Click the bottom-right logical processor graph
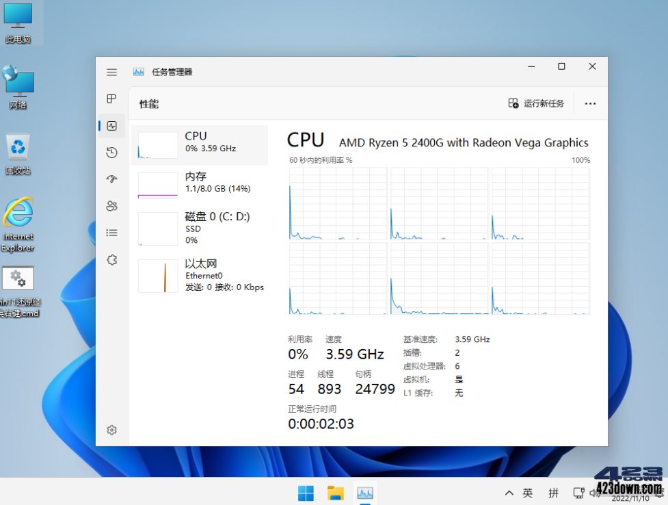The image size is (668, 505). (x=541, y=279)
